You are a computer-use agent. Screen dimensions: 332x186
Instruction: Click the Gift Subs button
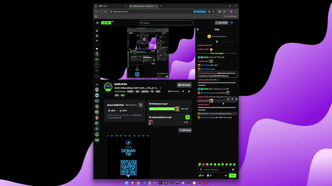(x=184, y=85)
